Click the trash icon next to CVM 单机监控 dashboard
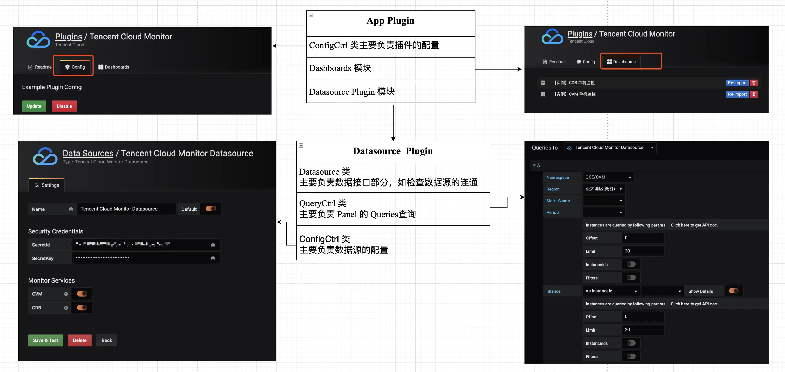 tap(754, 94)
